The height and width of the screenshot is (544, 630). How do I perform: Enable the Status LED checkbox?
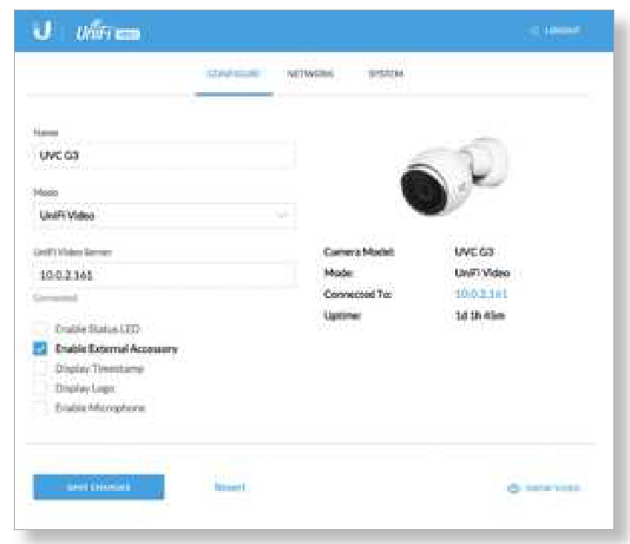40,329
